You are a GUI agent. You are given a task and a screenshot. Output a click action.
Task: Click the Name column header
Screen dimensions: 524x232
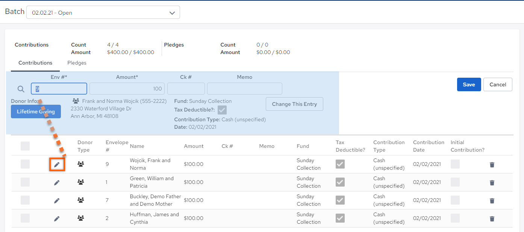click(137, 146)
